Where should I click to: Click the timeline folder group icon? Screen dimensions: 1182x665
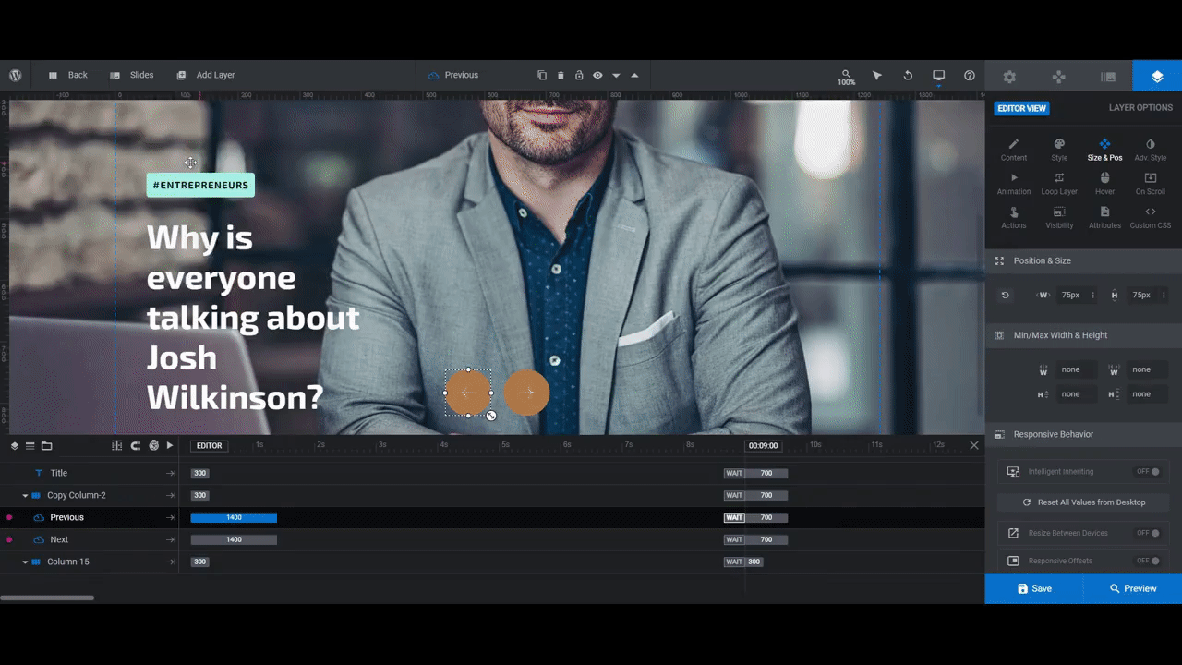click(x=46, y=445)
